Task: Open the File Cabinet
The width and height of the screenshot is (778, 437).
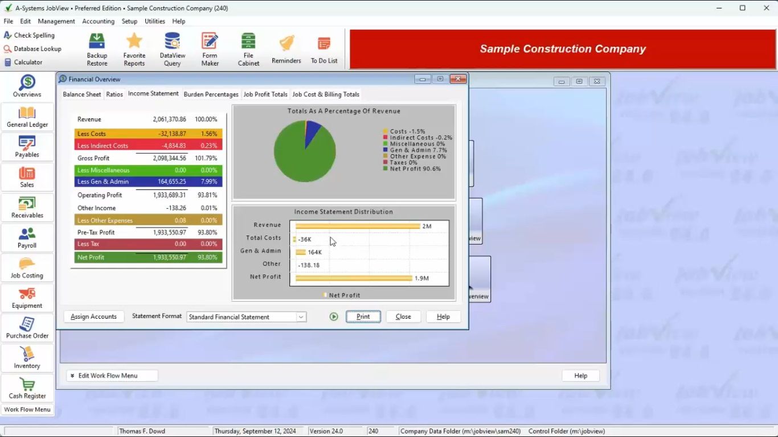Action: tap(248, 50)
